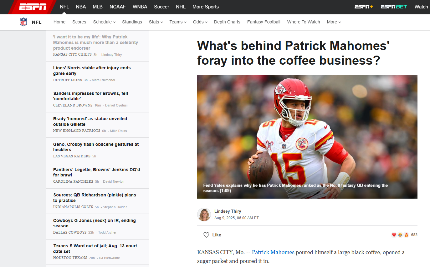Click byline David Newton
Image resolution: width=430 pixels, height=267 pixels.
click(x=114, y=181)
